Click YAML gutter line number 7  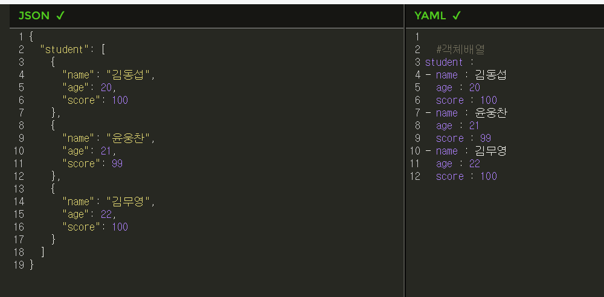coord(417,113)
